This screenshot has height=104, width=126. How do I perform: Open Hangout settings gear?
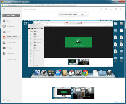tap(116, 9)
